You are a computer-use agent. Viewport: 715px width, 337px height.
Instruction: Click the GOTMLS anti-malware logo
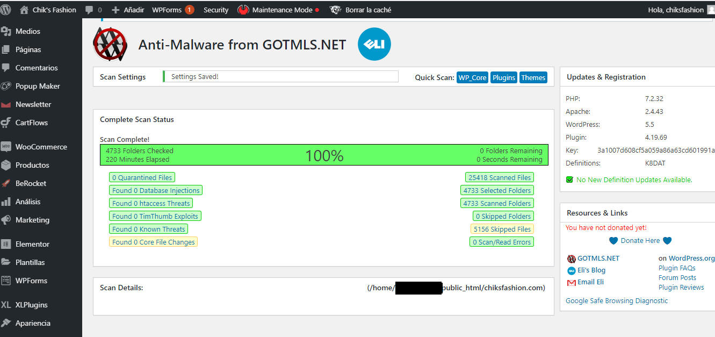click(x=110, y=45)
